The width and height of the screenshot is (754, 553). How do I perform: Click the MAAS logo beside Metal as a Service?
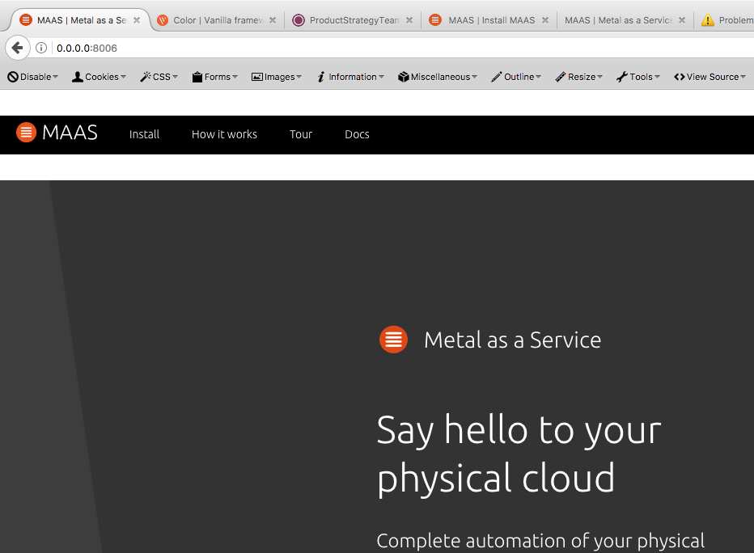394,340
